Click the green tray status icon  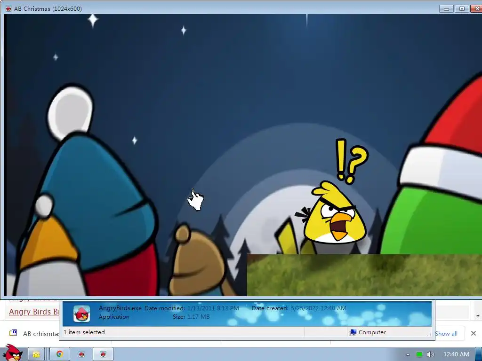click(x=419, y=354)
